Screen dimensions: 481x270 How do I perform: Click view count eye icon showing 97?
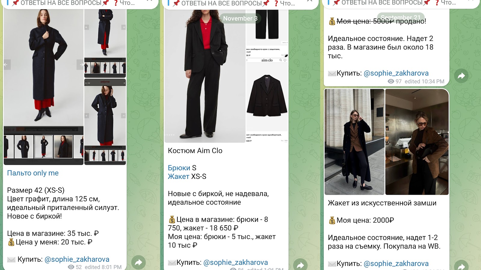(391, 81)
